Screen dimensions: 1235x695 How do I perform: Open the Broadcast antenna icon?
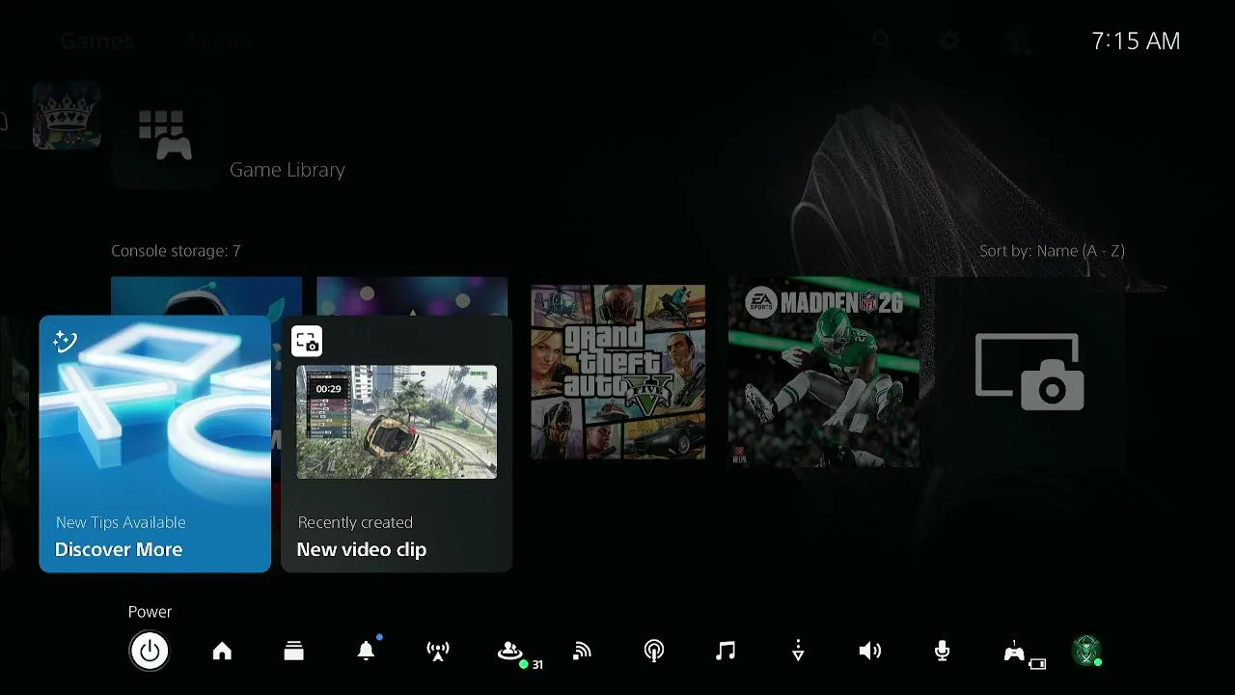[x=438, y=652]
